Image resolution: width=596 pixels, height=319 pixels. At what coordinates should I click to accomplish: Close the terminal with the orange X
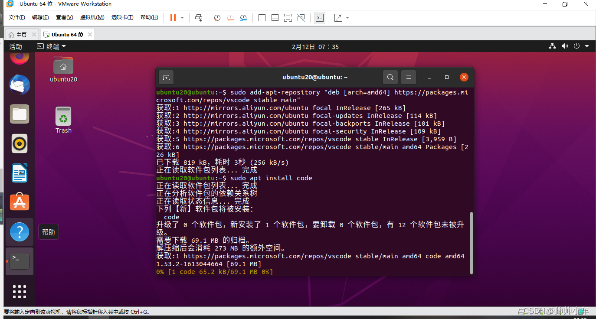pos(464,77)
